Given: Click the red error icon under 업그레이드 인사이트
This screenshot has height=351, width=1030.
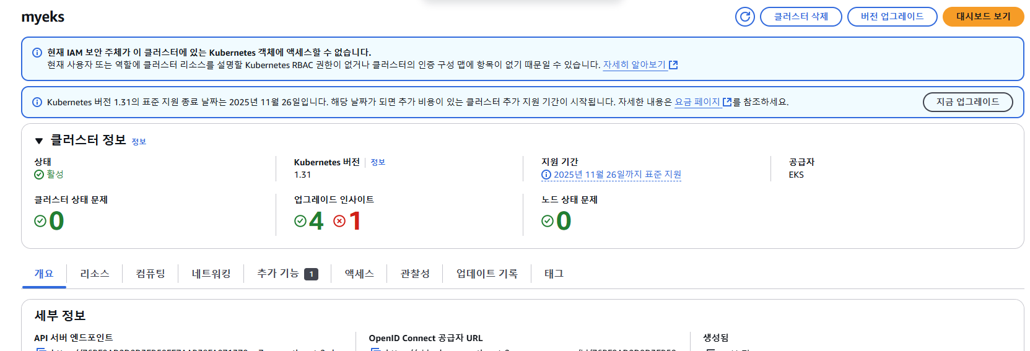Looking at the screenshot, I should coord(339,221).
